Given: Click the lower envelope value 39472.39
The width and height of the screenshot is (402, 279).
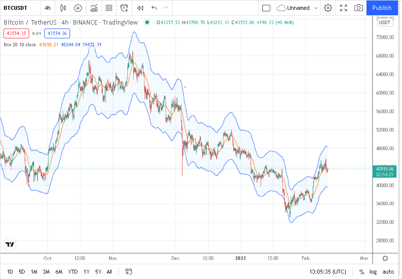Looking at the screenshot, I should pos(92,45).
